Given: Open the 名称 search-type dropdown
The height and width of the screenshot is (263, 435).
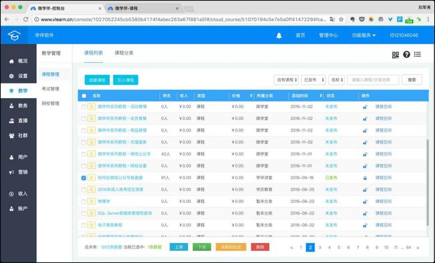Looking at the screenshot, I should pos(337,79).
